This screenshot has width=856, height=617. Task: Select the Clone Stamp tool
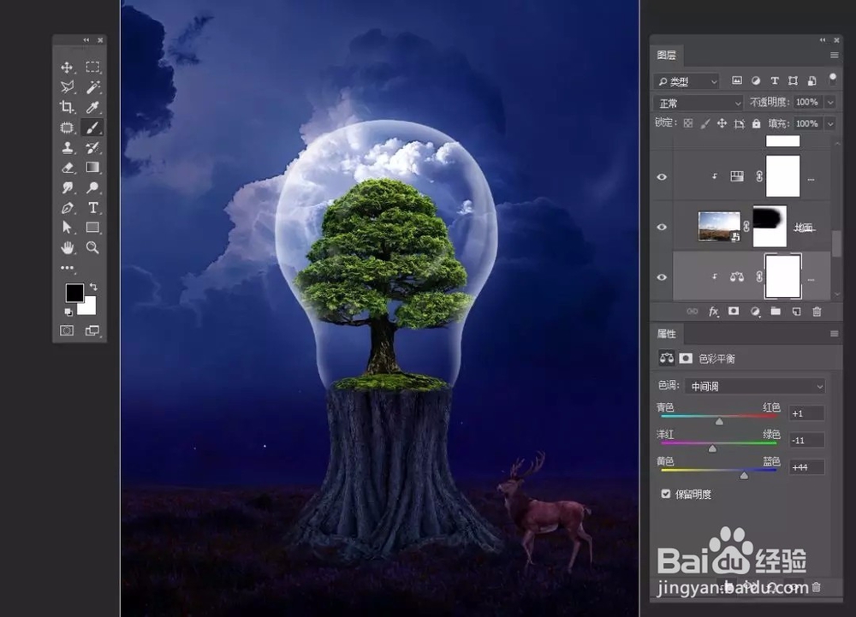(67, 147)
